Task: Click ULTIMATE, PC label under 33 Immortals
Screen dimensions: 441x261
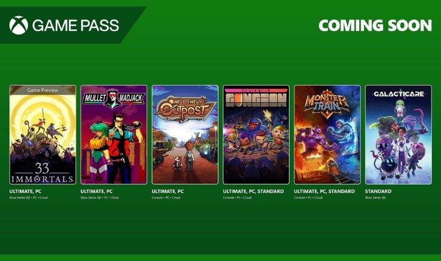Action: pos(26,191)
